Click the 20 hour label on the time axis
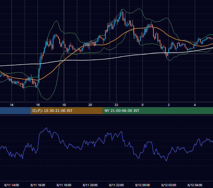This screenshot has height=188, width=213. (x=90, y=105)
